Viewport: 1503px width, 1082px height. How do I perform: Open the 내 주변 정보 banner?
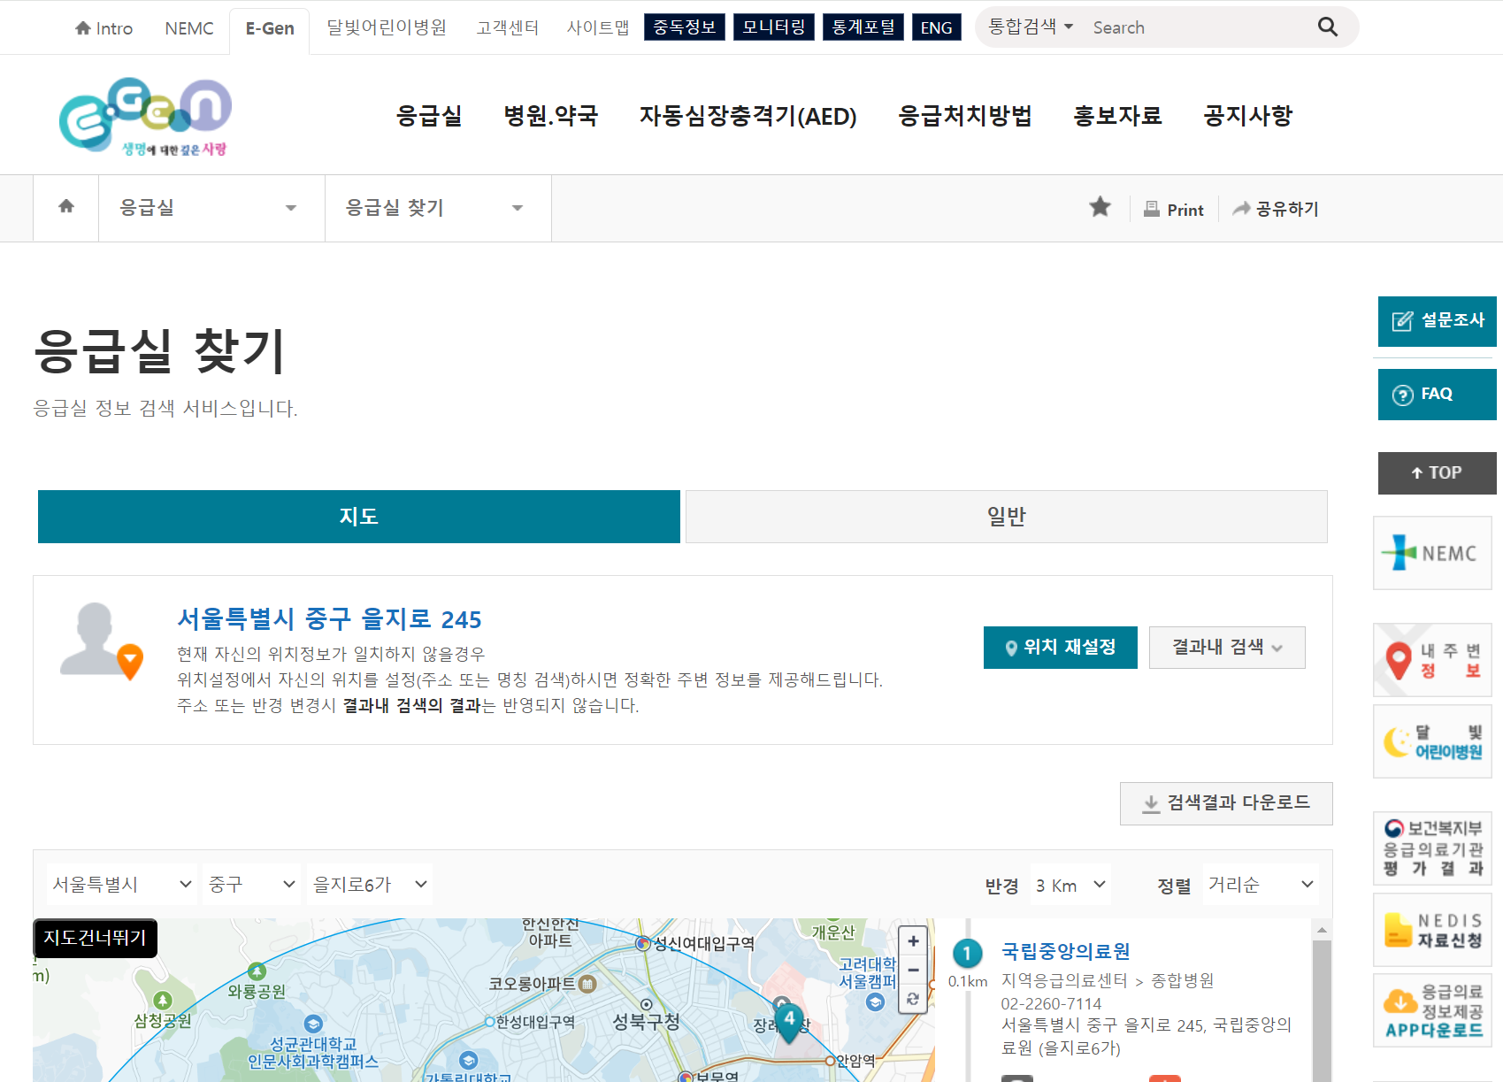click(1432, 660)
